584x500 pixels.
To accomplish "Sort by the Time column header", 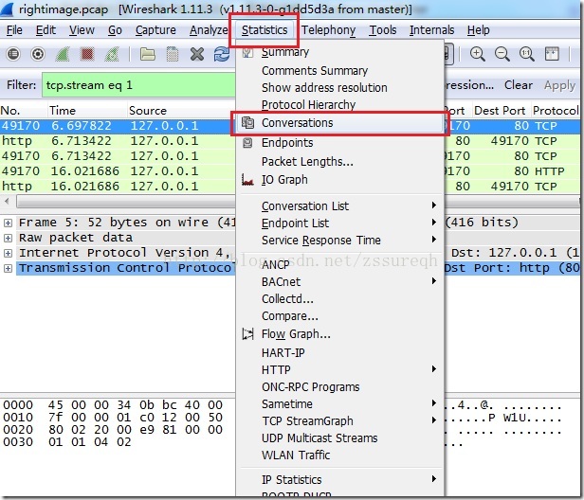I will pyautogui.click(x=87, y=111).
